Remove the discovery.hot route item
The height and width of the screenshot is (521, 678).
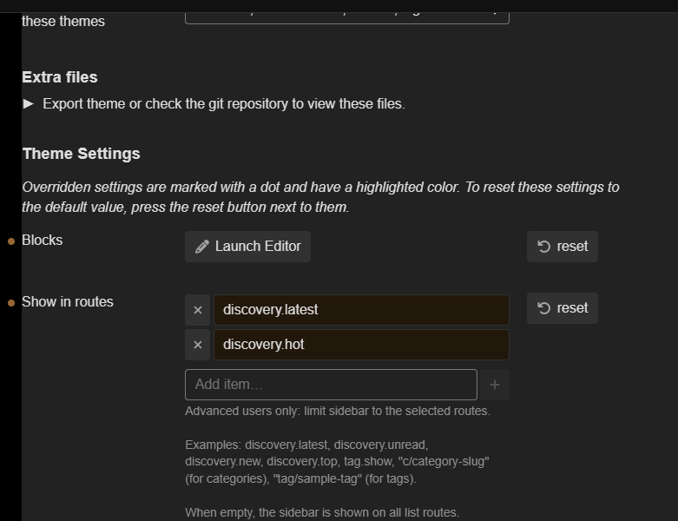click(x=198, y=345)
